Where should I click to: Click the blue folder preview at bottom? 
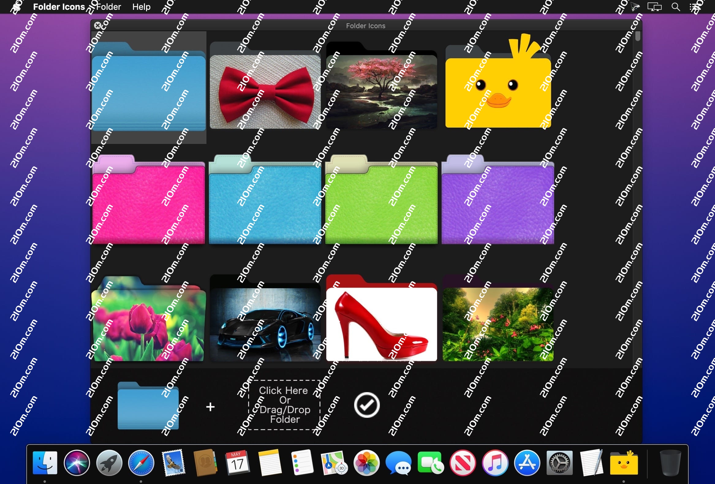click(x=148, y=406)
